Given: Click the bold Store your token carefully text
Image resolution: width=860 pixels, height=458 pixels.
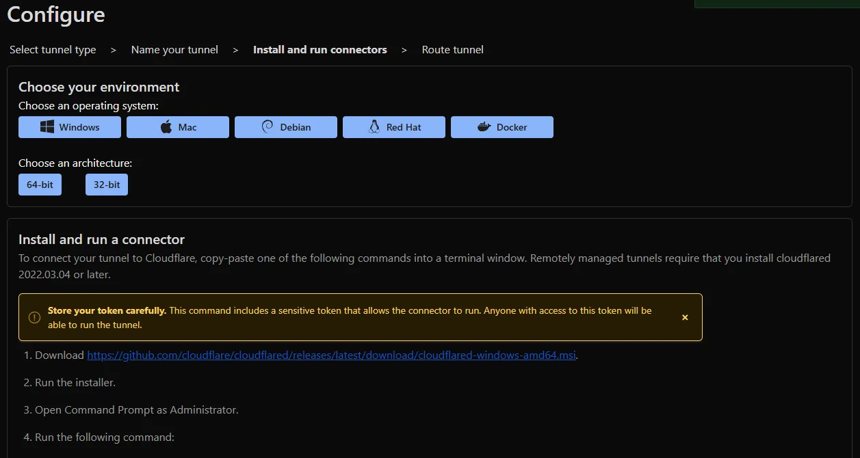Looking at the screenshot, I should coord(107,310).
